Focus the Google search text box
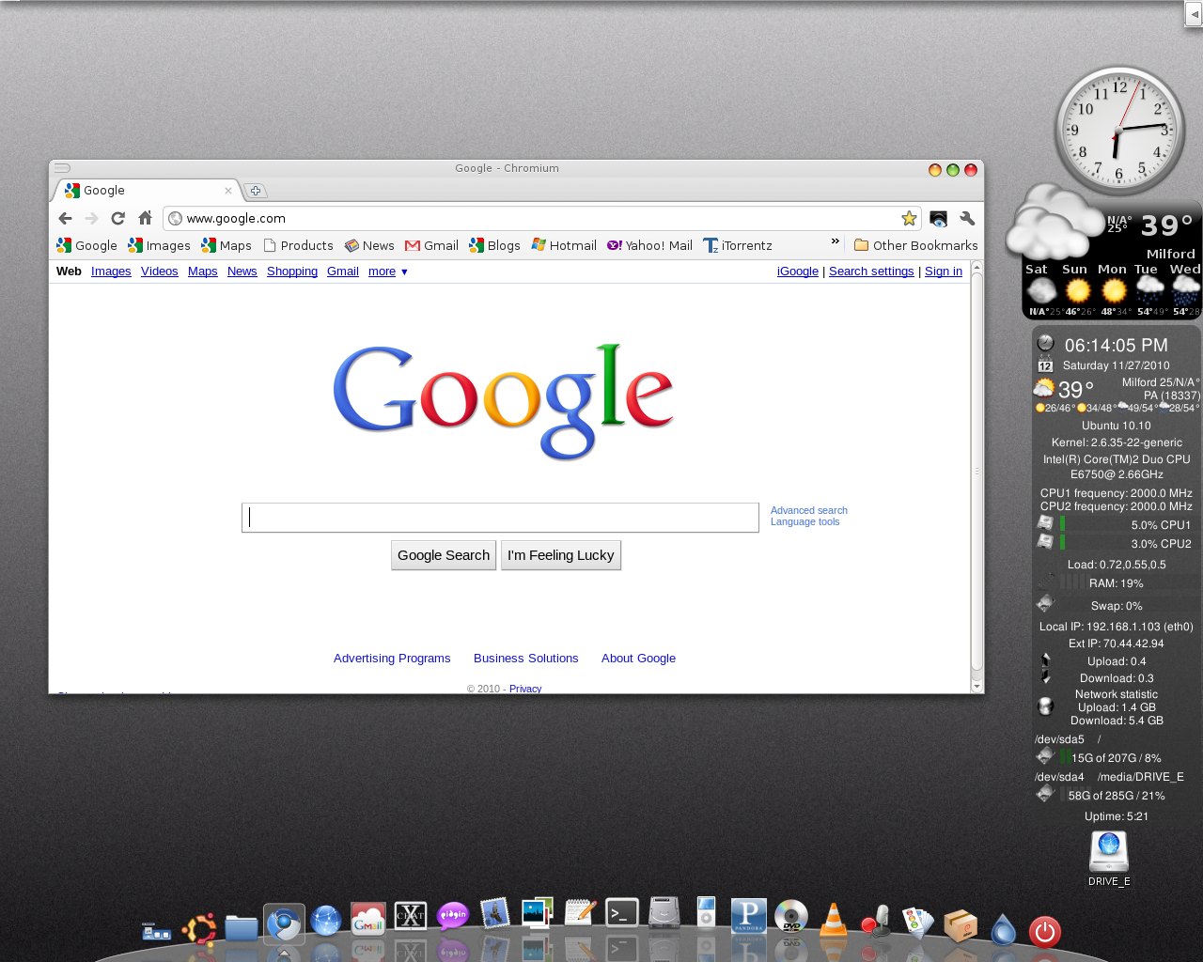The width and height of the screenshot is (1203, 962). (500, 518)
